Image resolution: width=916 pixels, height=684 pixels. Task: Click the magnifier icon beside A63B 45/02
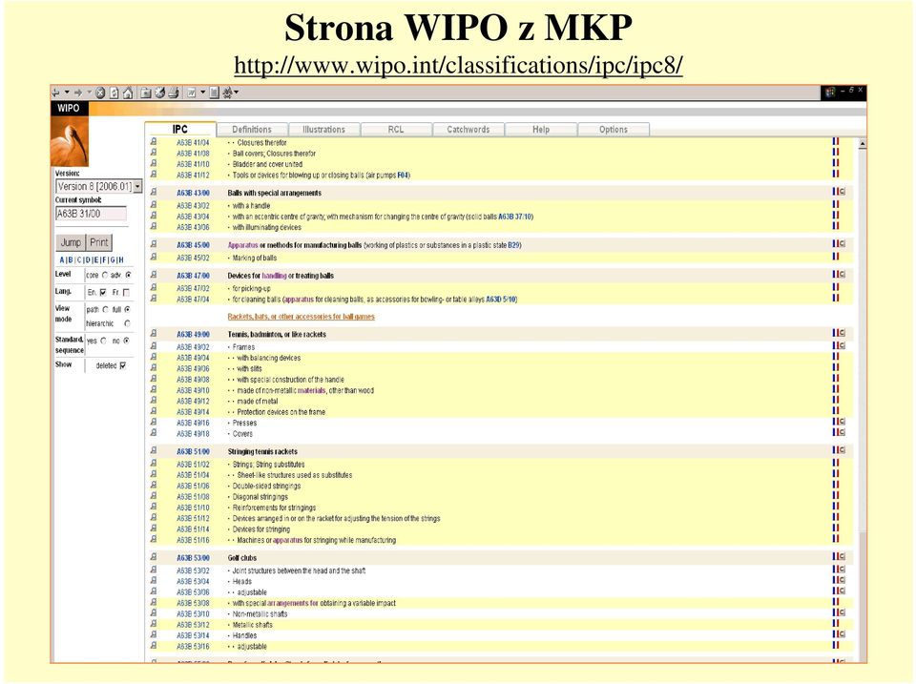click(154, 257)
